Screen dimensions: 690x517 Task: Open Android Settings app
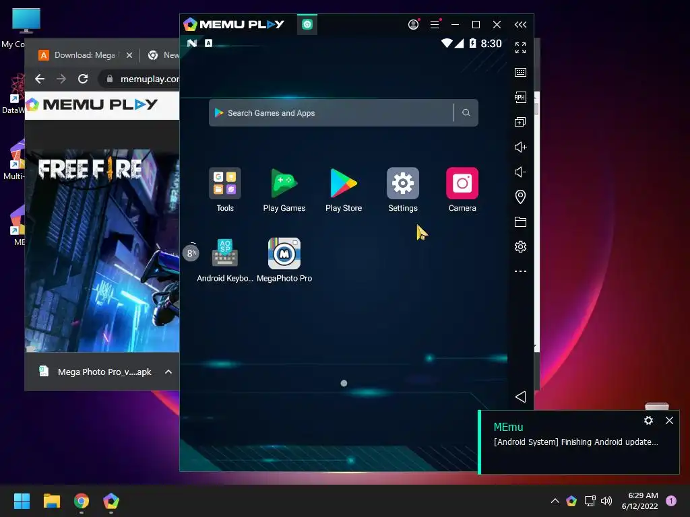403,183
